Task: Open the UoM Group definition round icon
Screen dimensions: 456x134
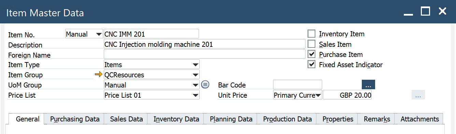Action: point(205,85)
